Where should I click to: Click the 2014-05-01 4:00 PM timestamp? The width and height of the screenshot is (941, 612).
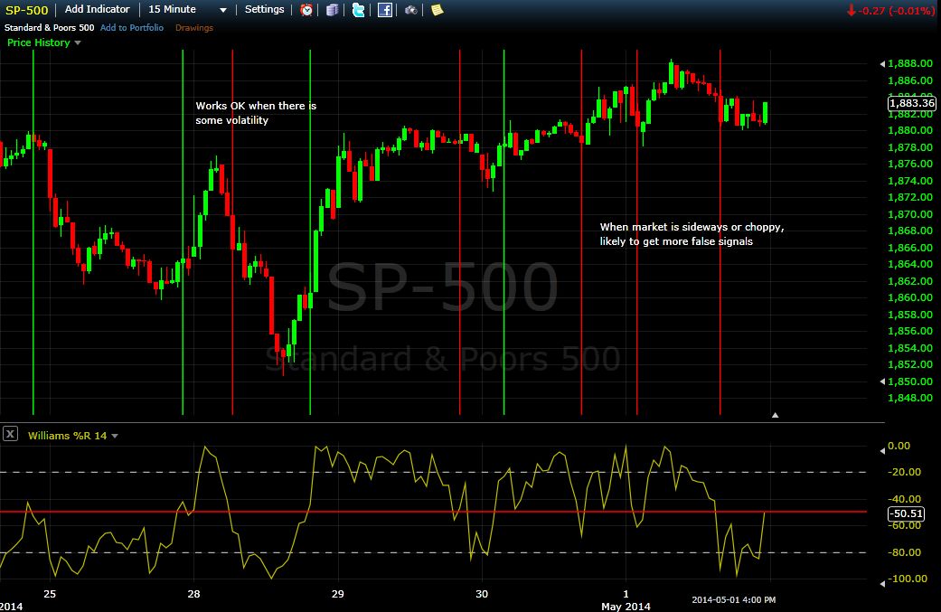point(733,599)
